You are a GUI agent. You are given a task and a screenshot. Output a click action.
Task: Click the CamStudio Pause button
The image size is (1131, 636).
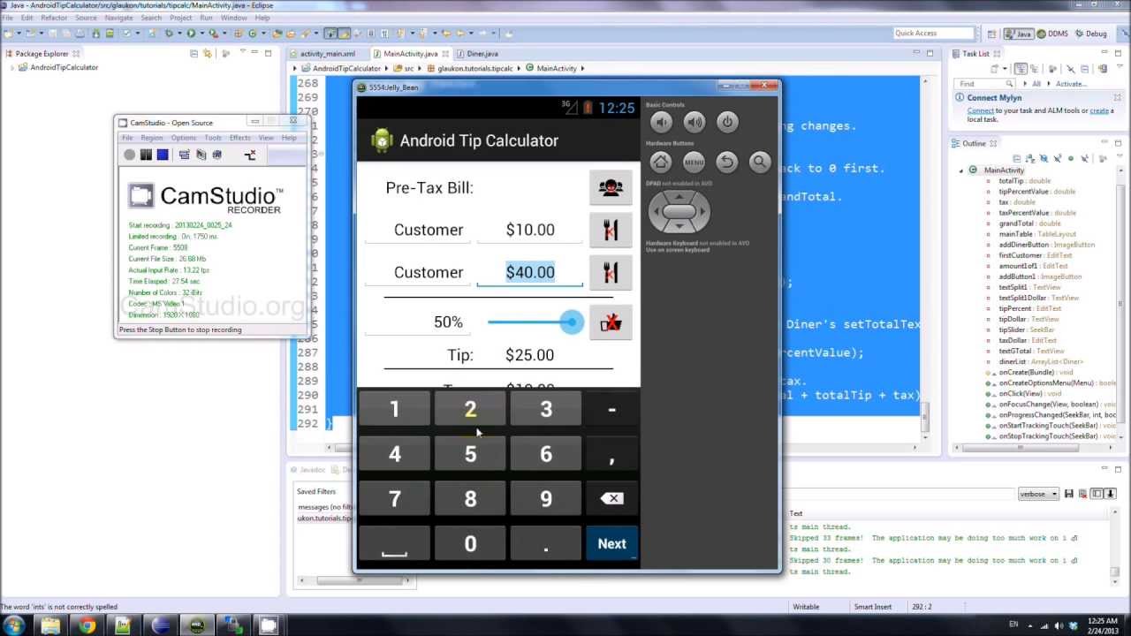click(146, 155)
